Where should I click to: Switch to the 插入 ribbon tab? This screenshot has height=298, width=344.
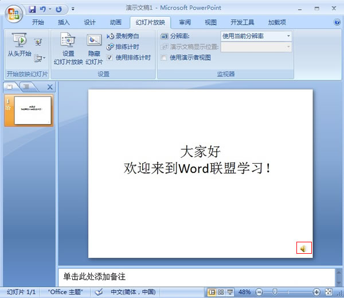64,22
